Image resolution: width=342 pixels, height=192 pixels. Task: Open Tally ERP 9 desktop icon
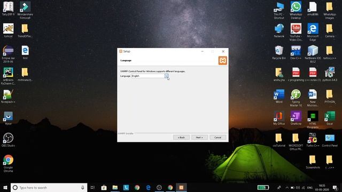9,9
